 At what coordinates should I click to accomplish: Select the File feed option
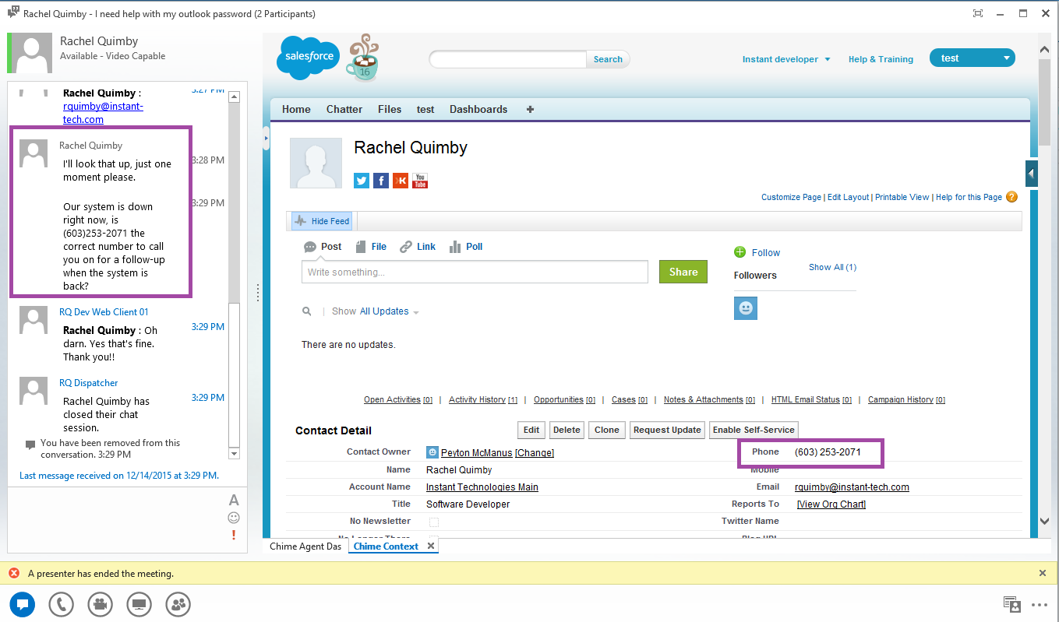371,247
